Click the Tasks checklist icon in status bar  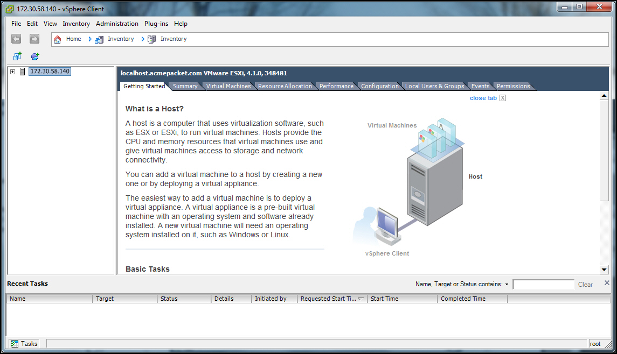(x=14, y=344)
